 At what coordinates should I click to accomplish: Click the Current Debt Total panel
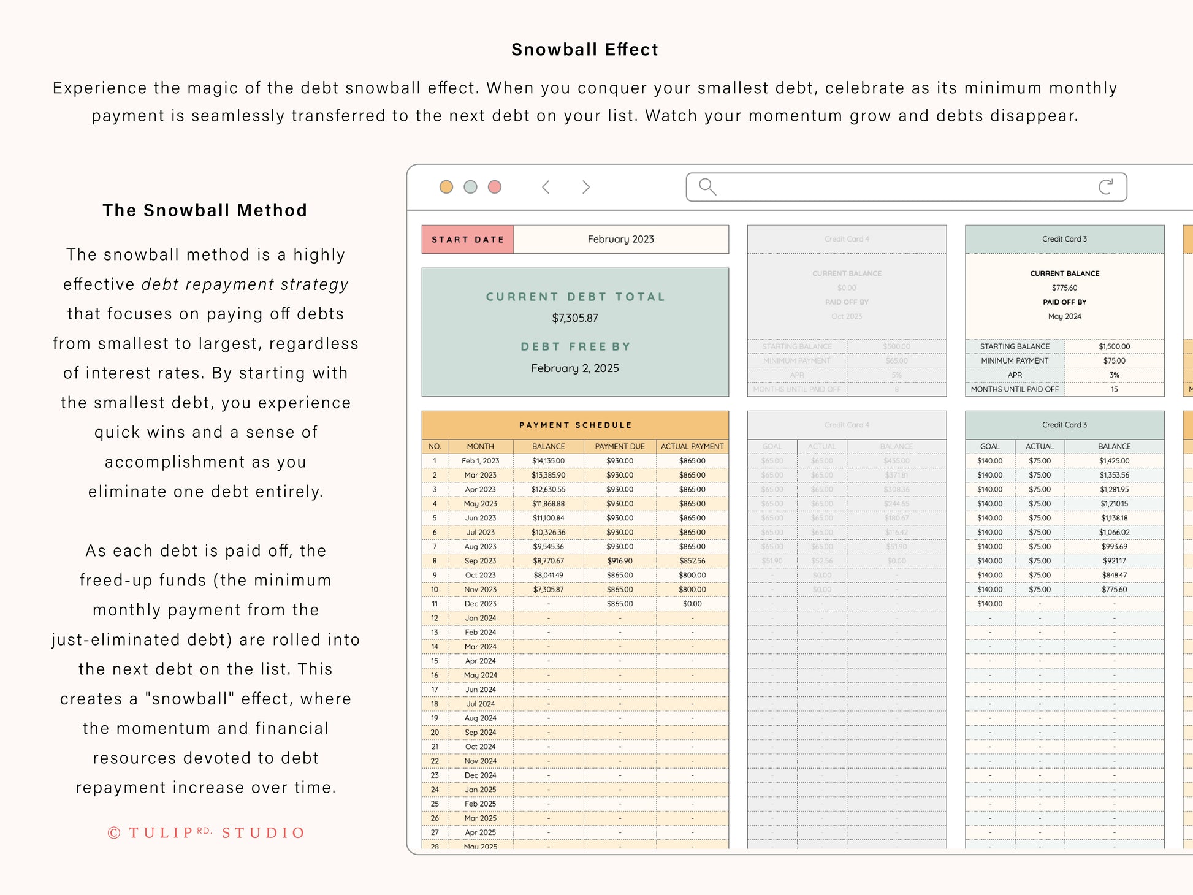575,332
